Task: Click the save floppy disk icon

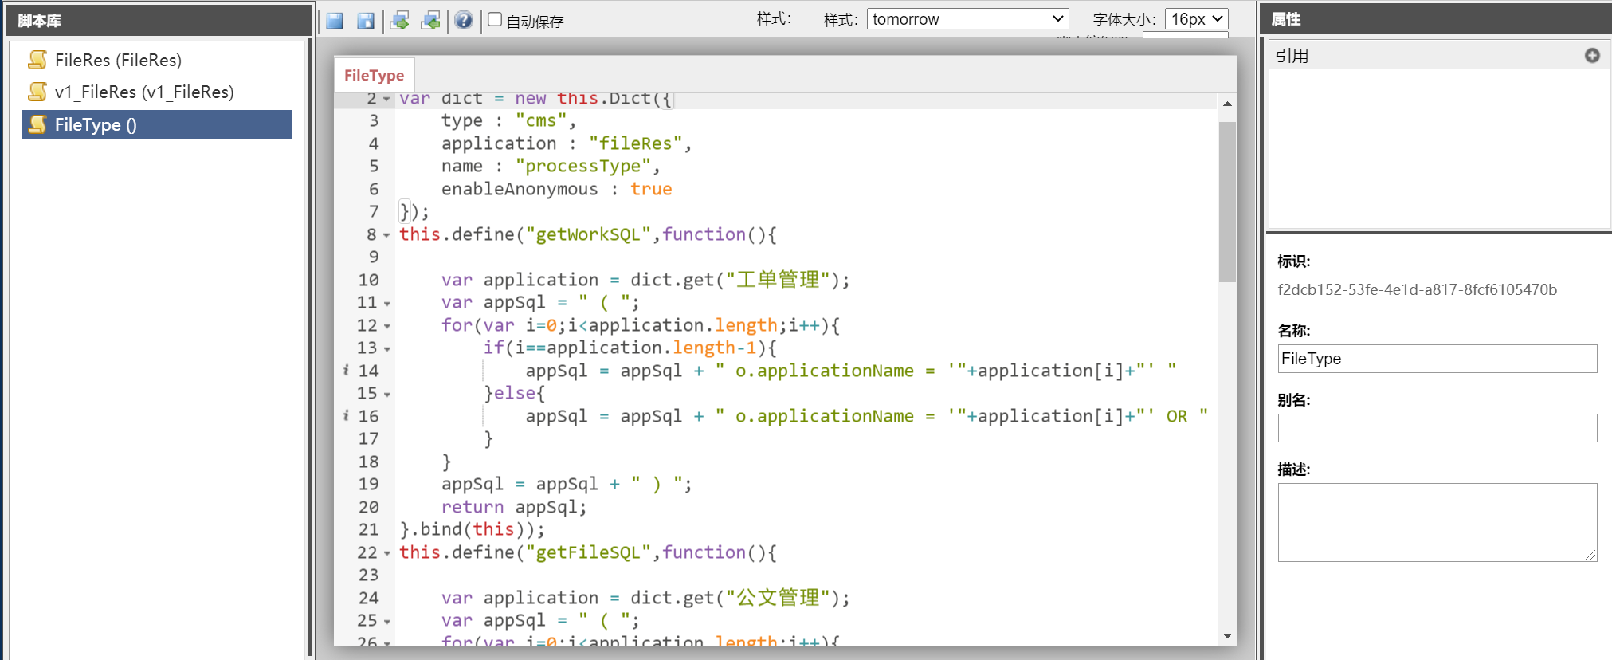Action: tap(335, 21)
